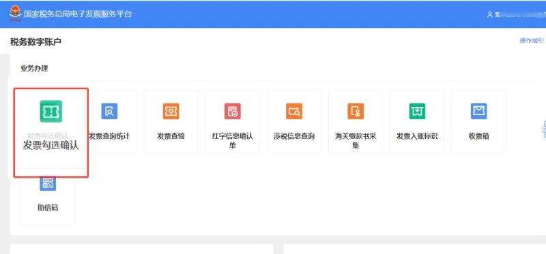Image resolution: width=546 pixels, height=254 pixels.
Task: Click the 发票查验 label
Action: (x=171, y=136)
